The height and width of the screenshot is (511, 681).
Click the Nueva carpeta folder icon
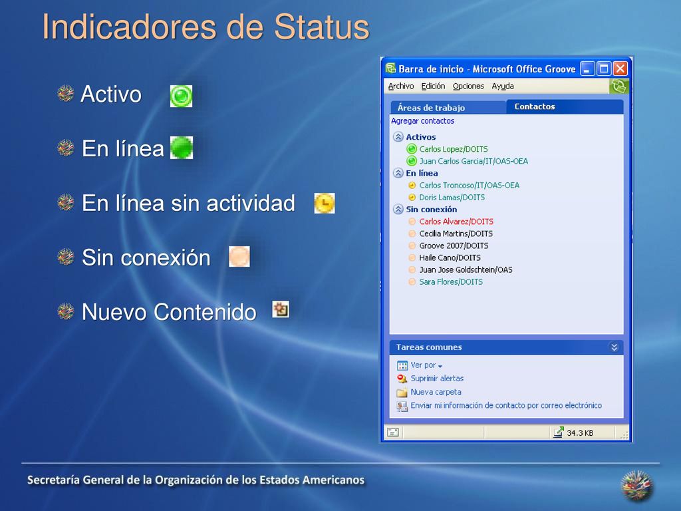[402, 393]
